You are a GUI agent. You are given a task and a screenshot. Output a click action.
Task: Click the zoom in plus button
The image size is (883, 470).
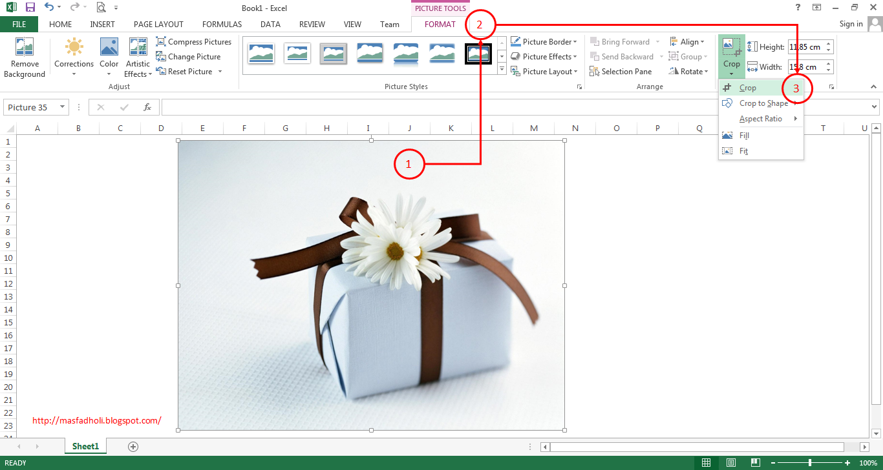pyautogui.click(x=847, y=463)
